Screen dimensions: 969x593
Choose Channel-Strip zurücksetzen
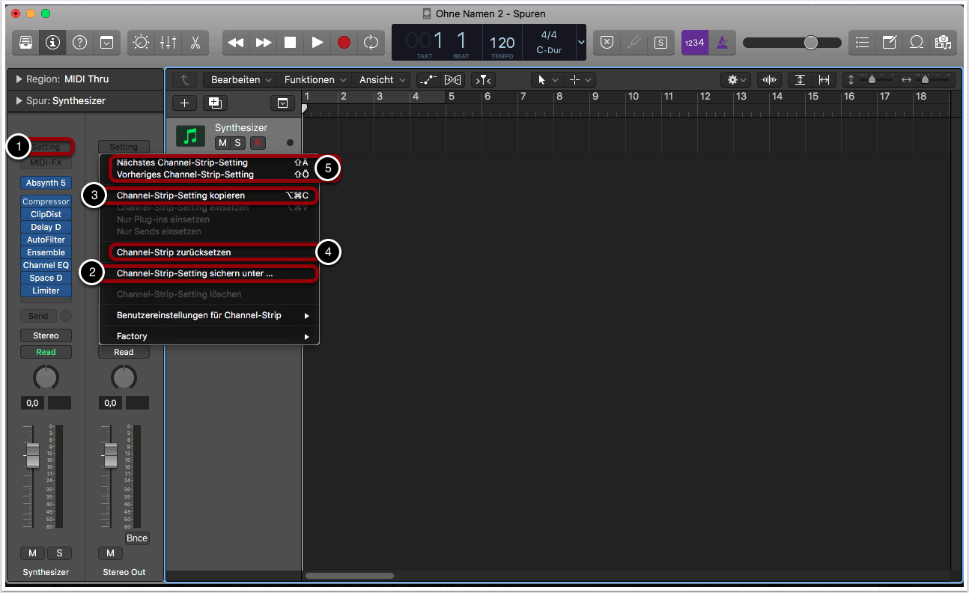coord(210,252)
